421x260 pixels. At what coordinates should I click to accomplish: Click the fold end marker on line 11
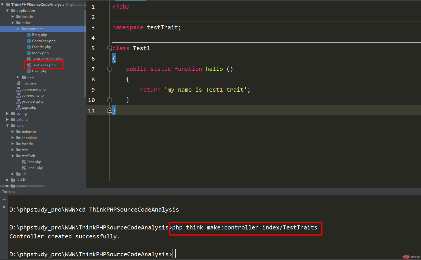pyautogui.click(x=110, y=110)
